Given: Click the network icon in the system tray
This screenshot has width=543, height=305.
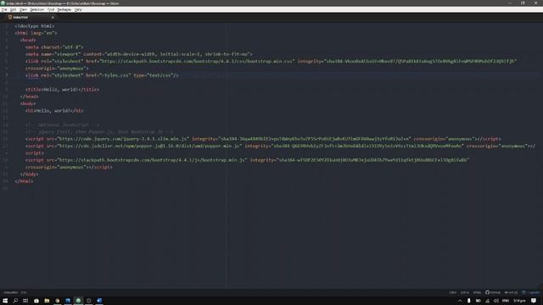Looking at the screenshot, I should [x=487, y=301].
